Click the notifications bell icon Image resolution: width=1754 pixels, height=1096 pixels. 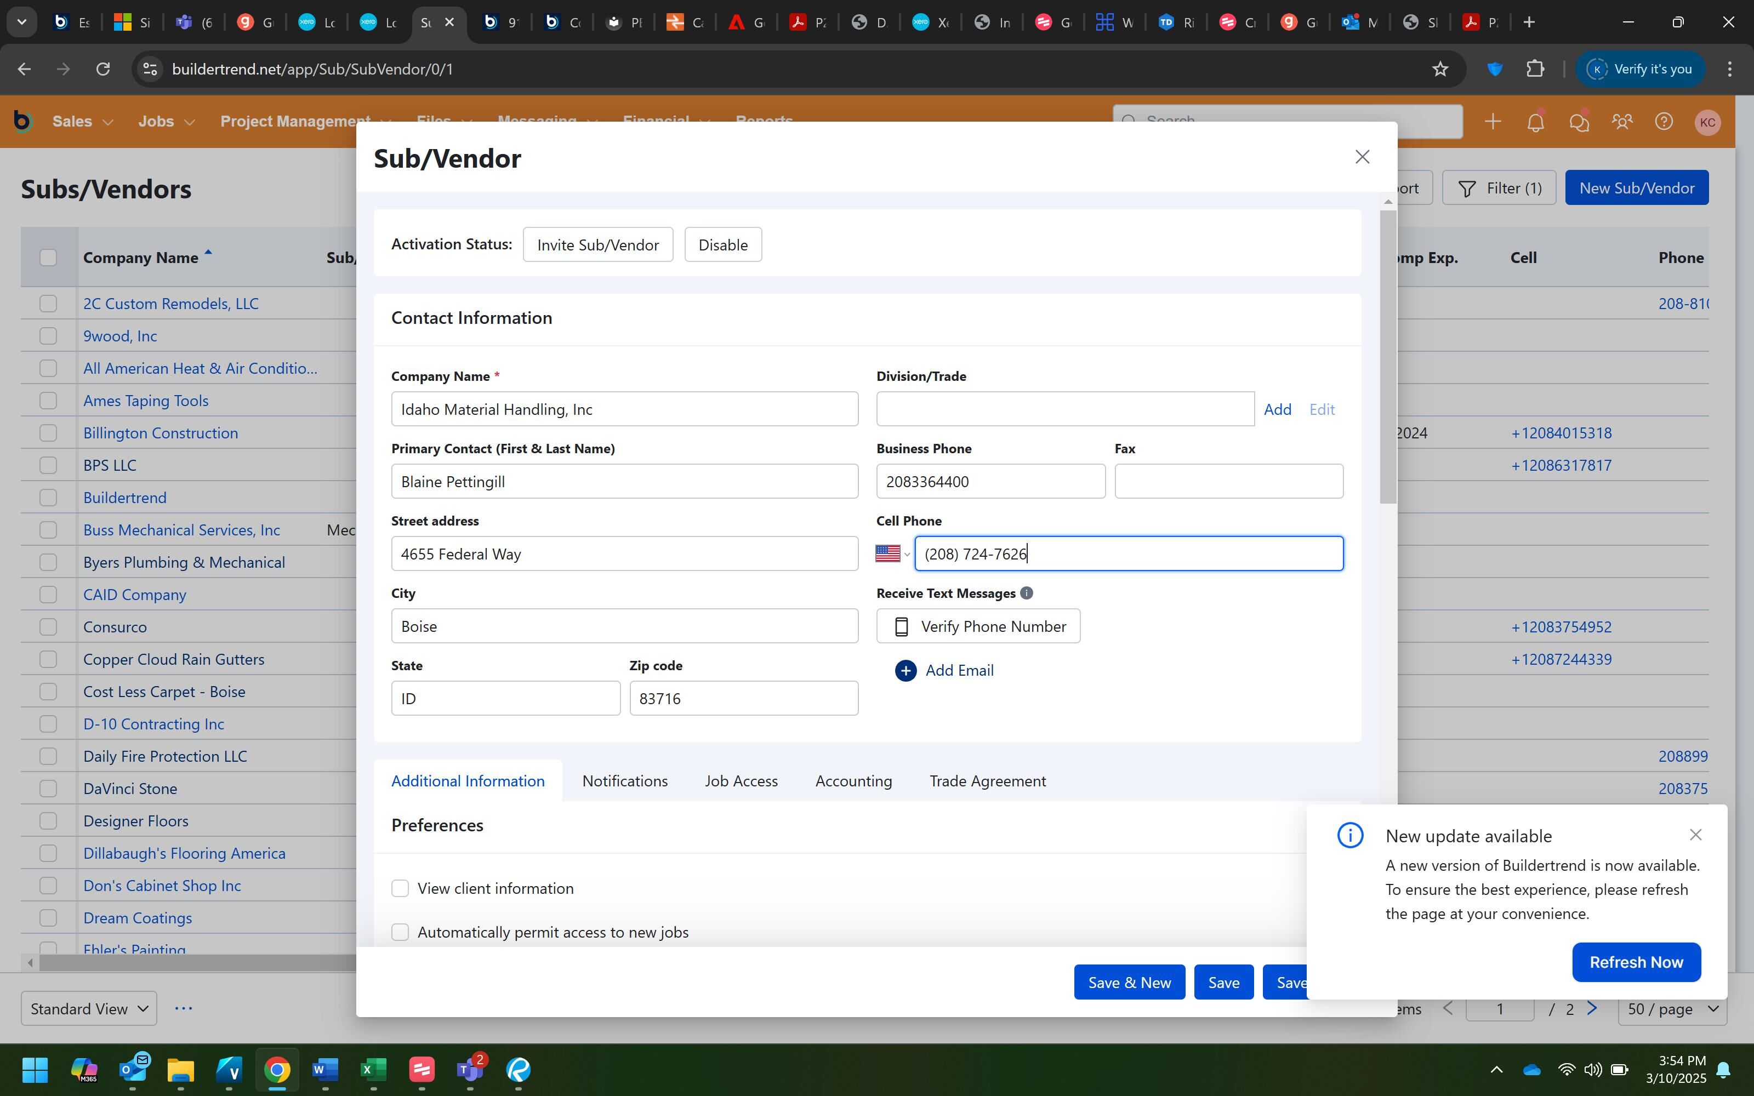click(1535, 122)
